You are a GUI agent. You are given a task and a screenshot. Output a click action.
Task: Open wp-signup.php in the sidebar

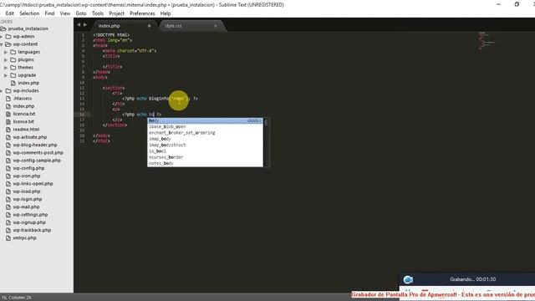(x=29, y=222)
